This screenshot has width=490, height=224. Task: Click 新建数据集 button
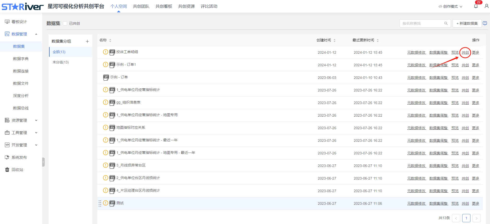pyautogui.click(x=467, y=23)
